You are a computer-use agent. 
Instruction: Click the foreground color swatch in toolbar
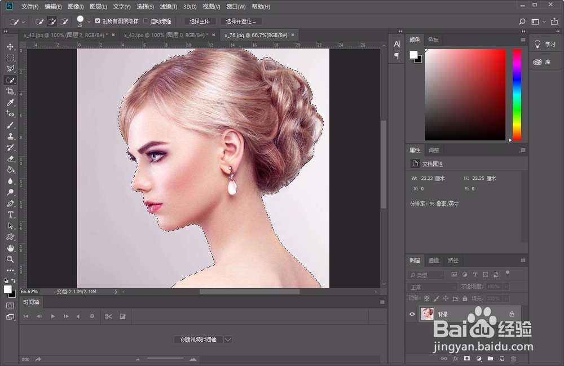(7, 289)
